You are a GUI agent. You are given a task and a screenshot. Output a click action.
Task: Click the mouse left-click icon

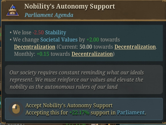click(16, 109)
